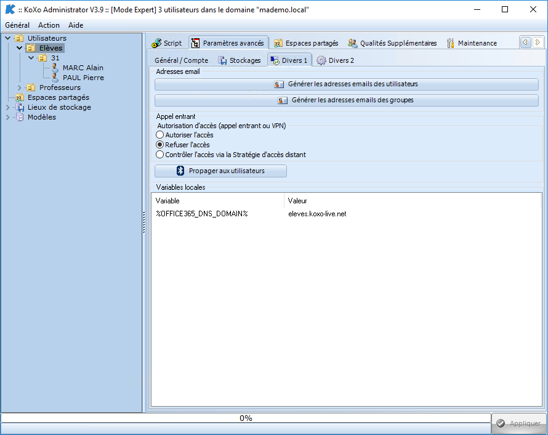The width and height of the screenshot is (548, 435).
Task: Click the Elèves folder icon
Action: coord(31,48)
